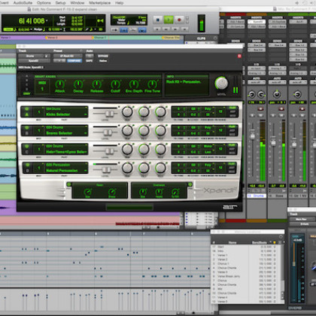The image size is (316, 316).
Task: Select PLAY mode on Kicks Selector part
Action: [x=232, y=108]
